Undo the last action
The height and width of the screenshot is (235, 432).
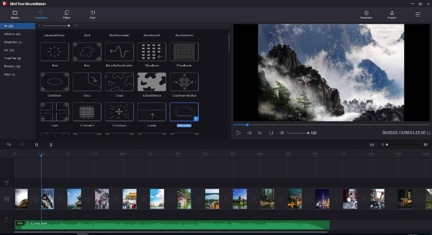pyautogui.click(x=9, y=144)
